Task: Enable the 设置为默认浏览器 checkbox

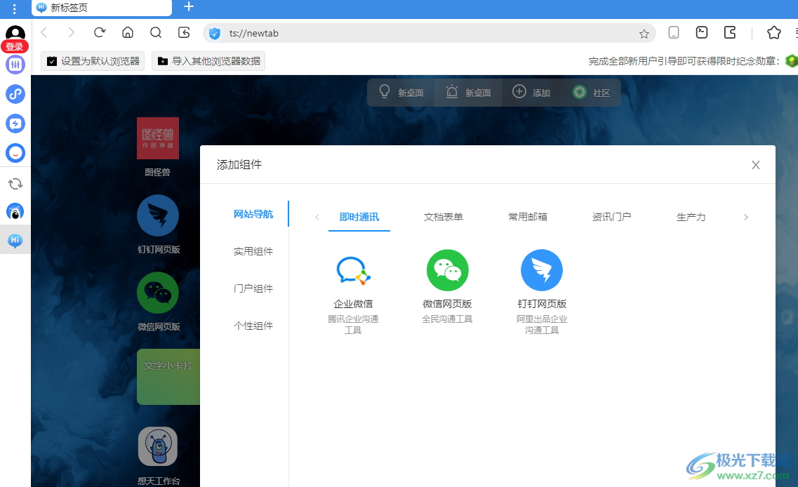Action: [51, 61]
